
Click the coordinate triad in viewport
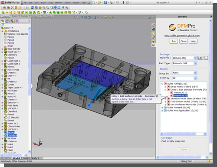[x=38, y=142]
